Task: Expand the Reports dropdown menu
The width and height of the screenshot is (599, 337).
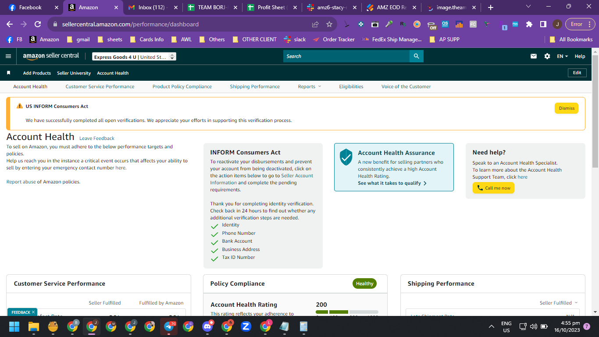Action: click(x=310, y=86)
